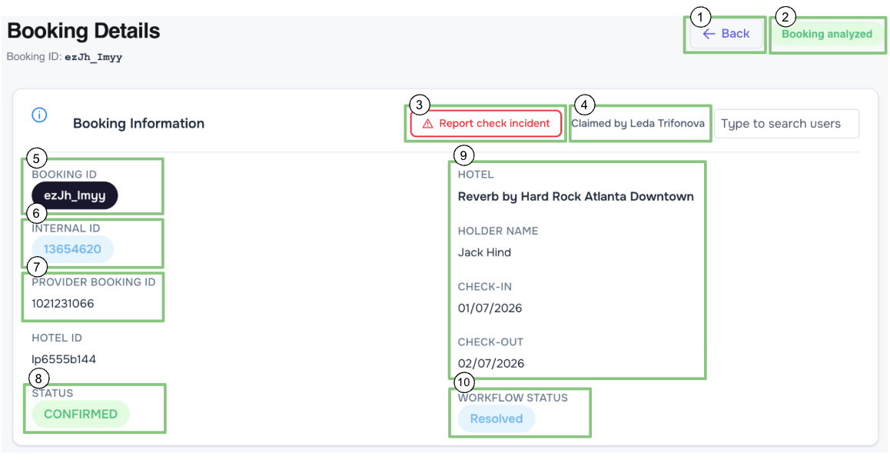Go back using the Back button
The image size is (890, 460).
point(726,34)
